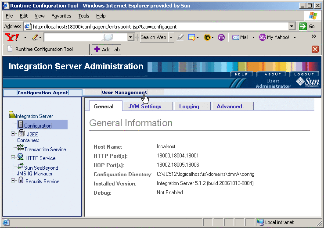Click the Integration Server root node icon
Screen dimensions: 324x228
pos(12,115)
